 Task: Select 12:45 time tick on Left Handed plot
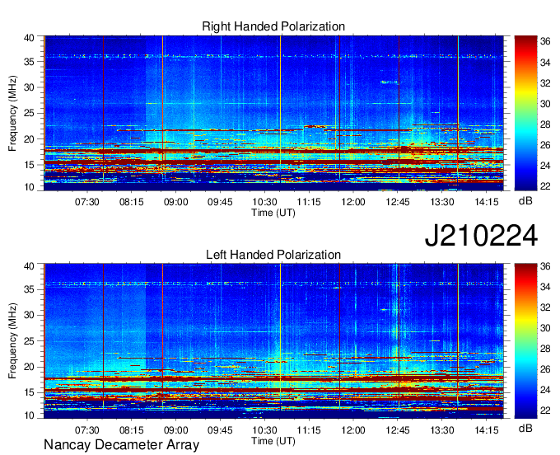(398, 430)
